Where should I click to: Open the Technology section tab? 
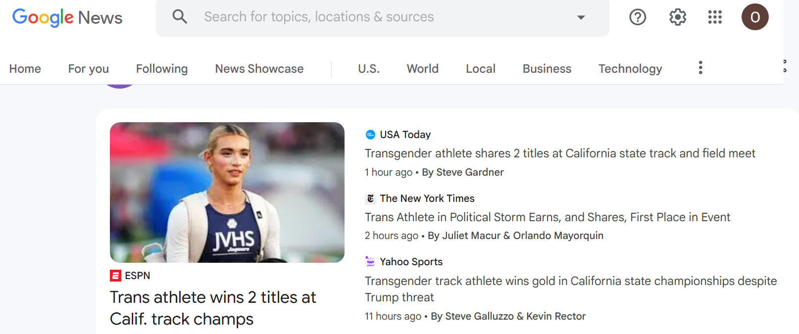click(630, 69)
